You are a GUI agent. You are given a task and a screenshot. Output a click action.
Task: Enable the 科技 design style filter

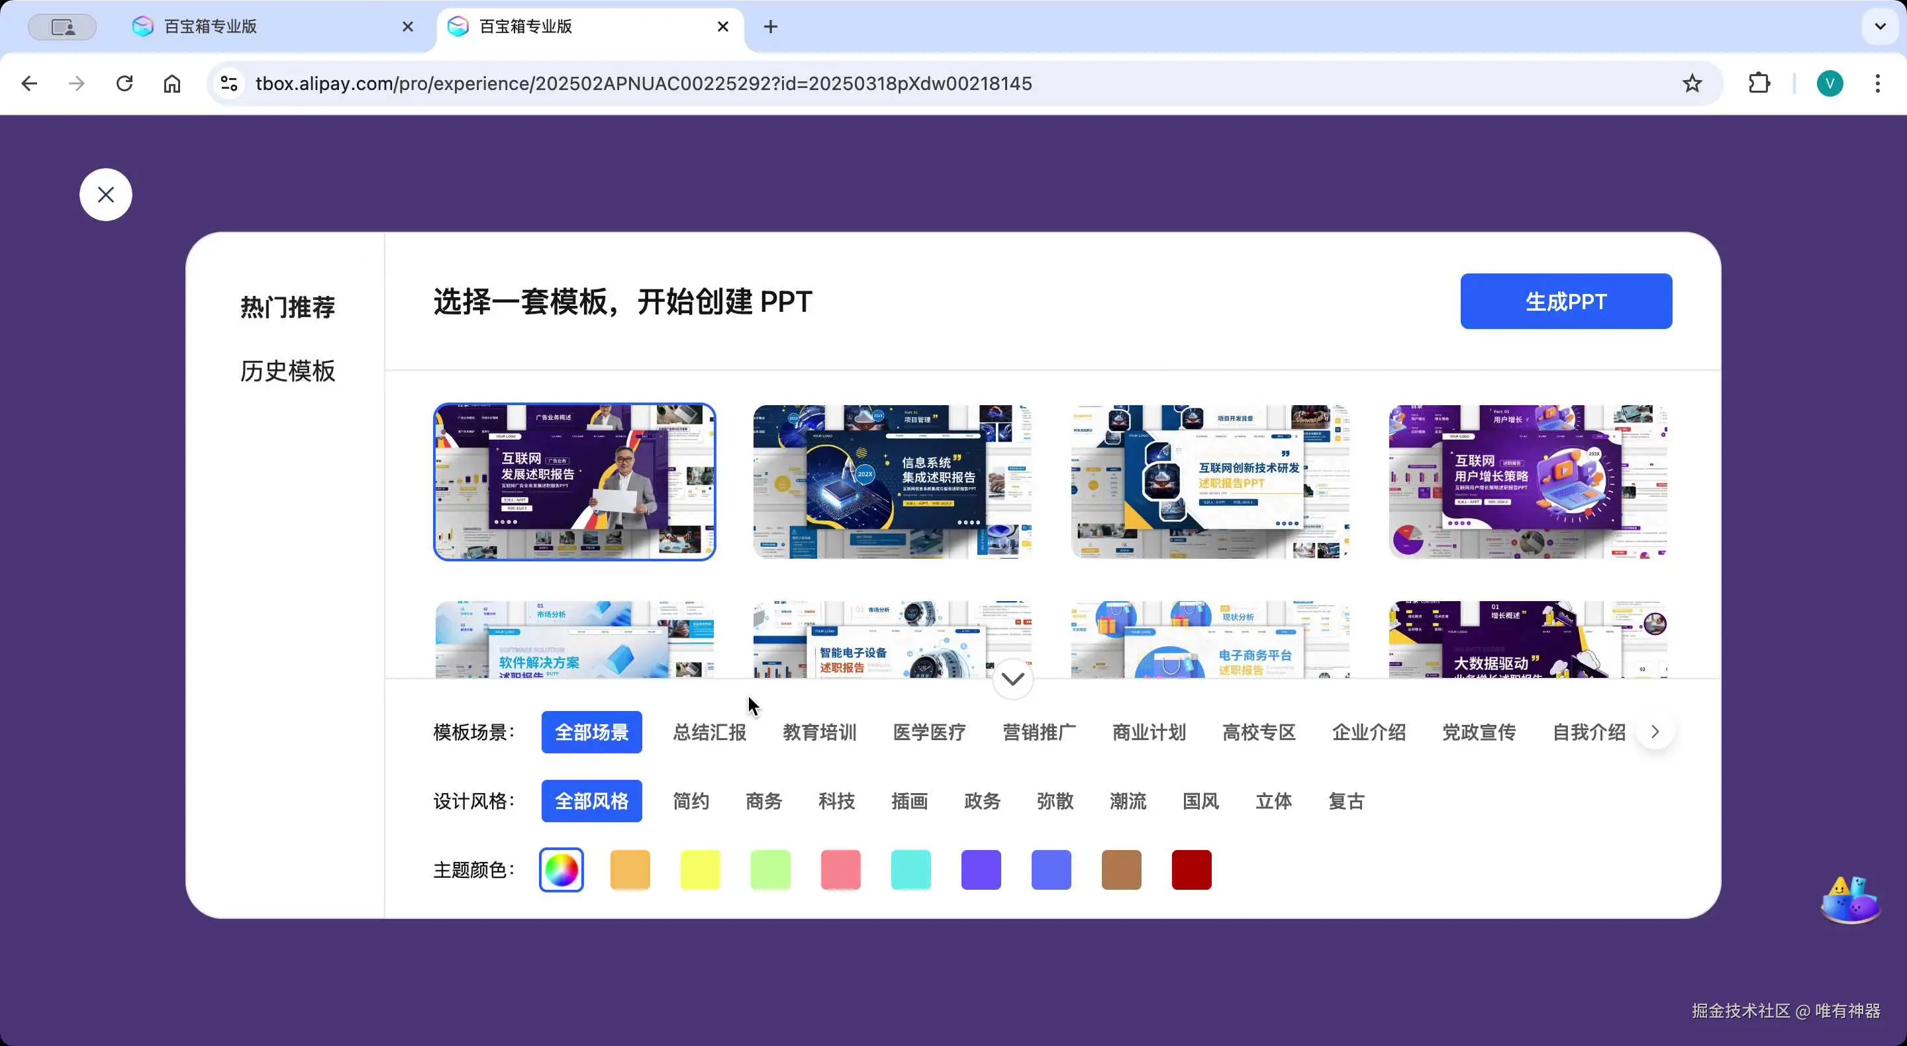pyautogui.click(x=836, y=801)
